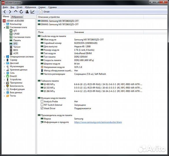Toggle the Weak Driver checkbox
Image resolution: width=169 pixels, height=156 pixels.
tap(42, 108)
